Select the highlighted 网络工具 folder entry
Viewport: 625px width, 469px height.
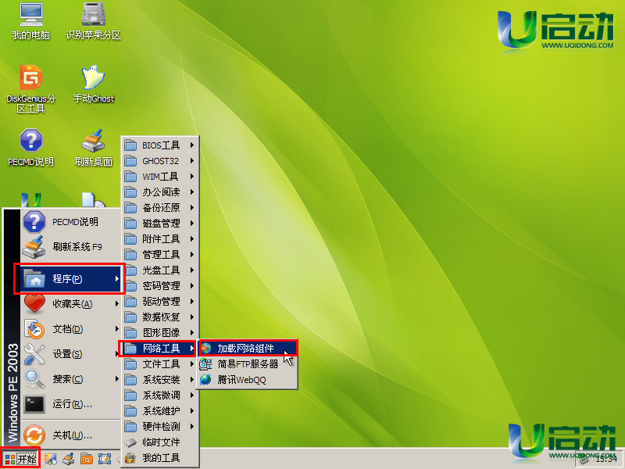[x=160, y=349]
